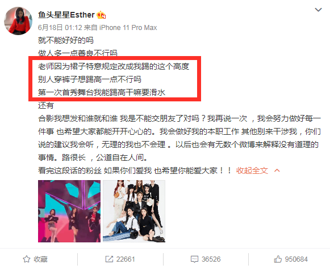Open the iPhone 11 Pro Max source link

pyautogui.click(x=128, y=28)
